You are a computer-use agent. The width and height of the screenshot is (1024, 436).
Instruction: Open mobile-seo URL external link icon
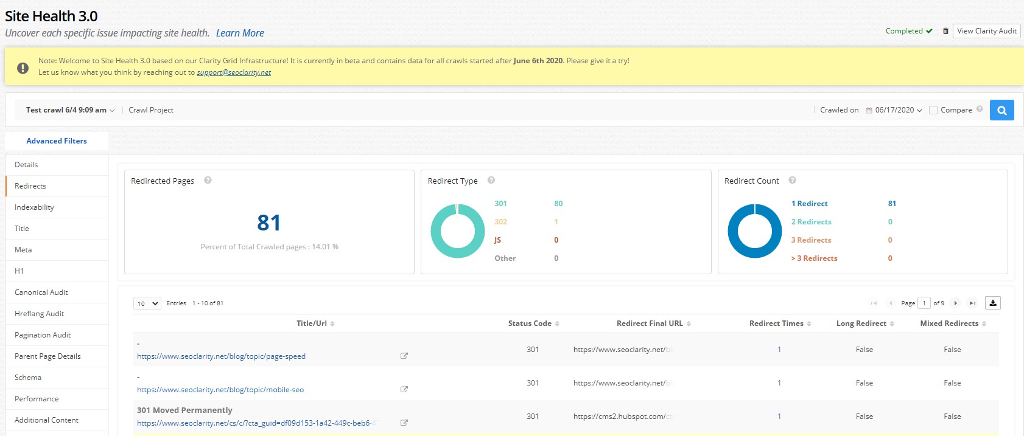point(404,389)
